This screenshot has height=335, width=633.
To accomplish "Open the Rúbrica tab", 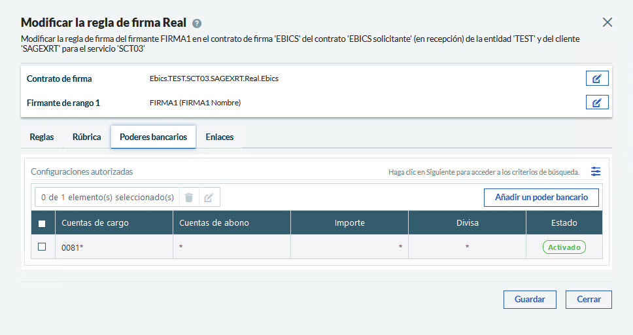I will click(x=86, y=137).
